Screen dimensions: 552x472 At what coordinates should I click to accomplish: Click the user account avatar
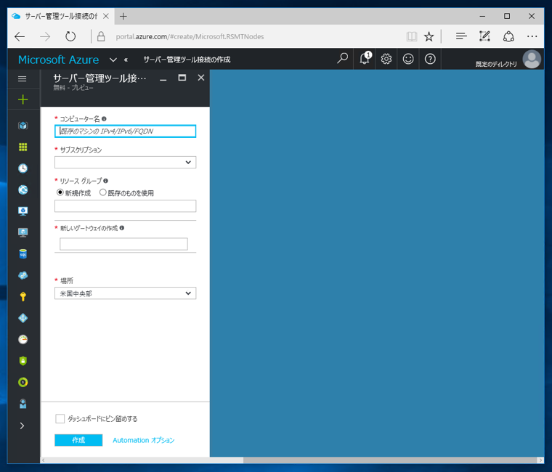pyautogui.click(x=532, y=59)
